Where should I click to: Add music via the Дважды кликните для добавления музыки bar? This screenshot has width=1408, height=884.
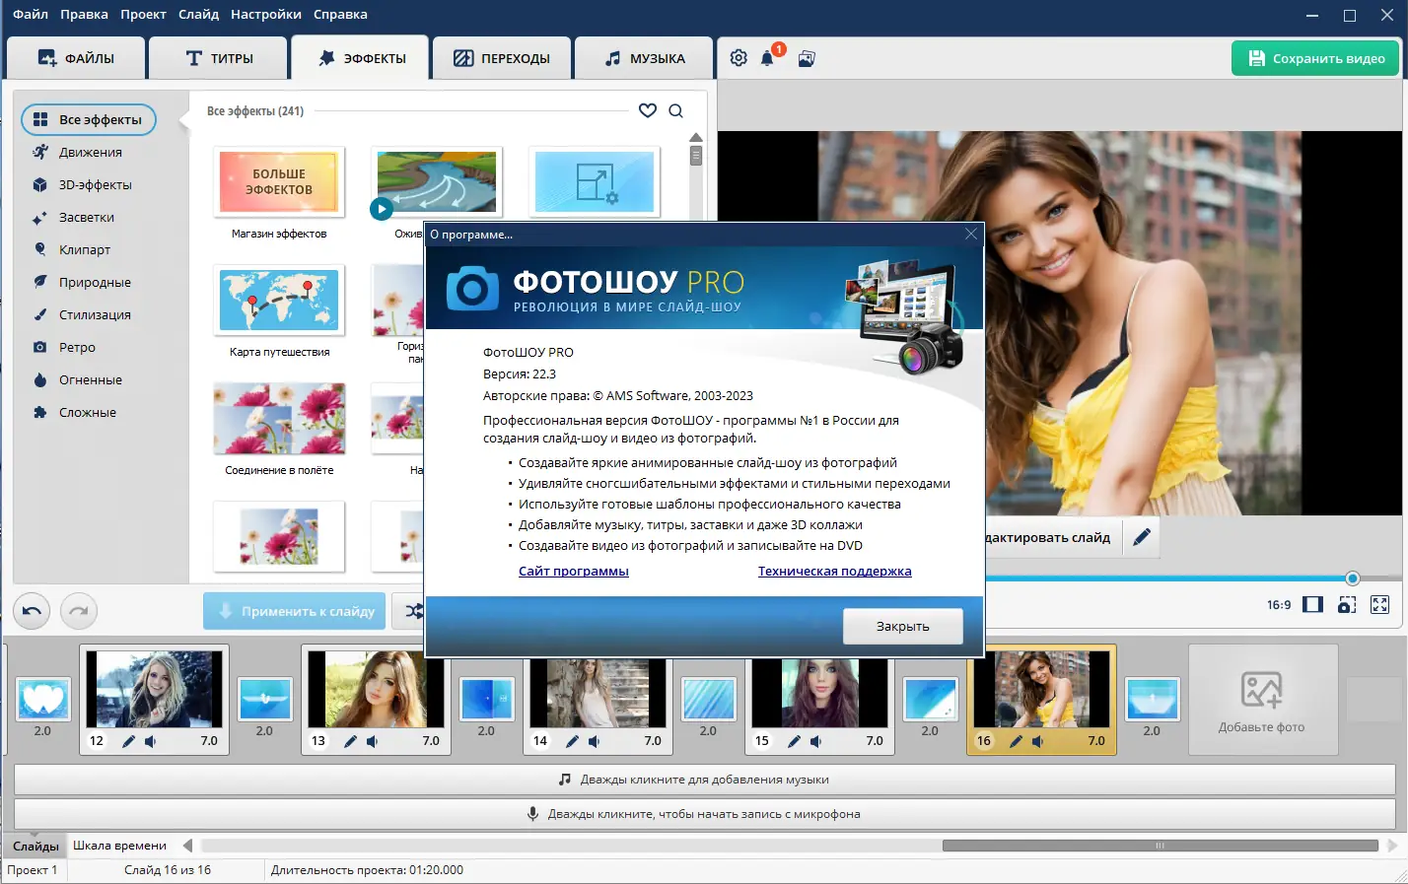click(x=704, y=780)
